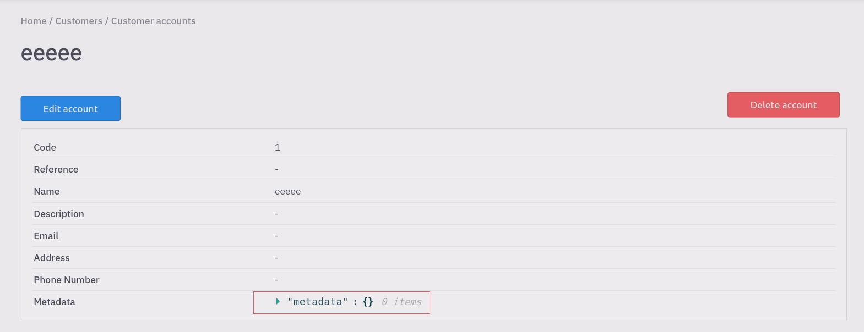
Task: Open the Customers breadcrumb link
Action: [x=79, y=21]
